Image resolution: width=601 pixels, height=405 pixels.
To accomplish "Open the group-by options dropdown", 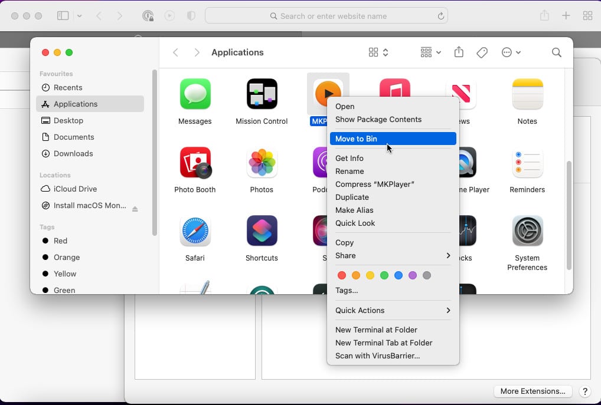I will tap(430, 52).
